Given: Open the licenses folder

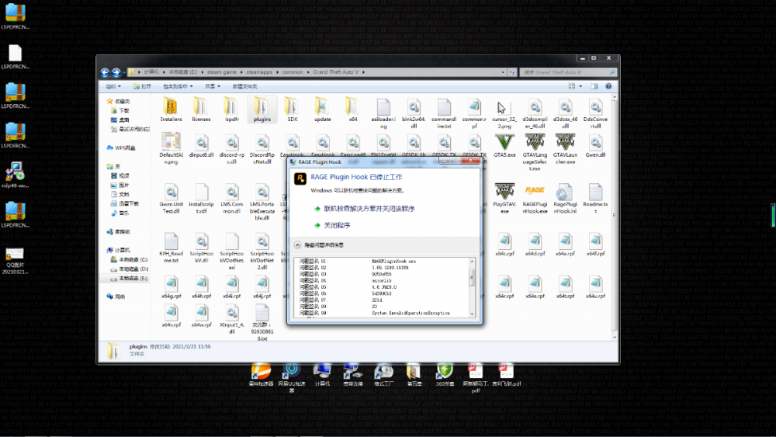Looking at the screenshot, I should pyautogui.click(x=201, y=110).
